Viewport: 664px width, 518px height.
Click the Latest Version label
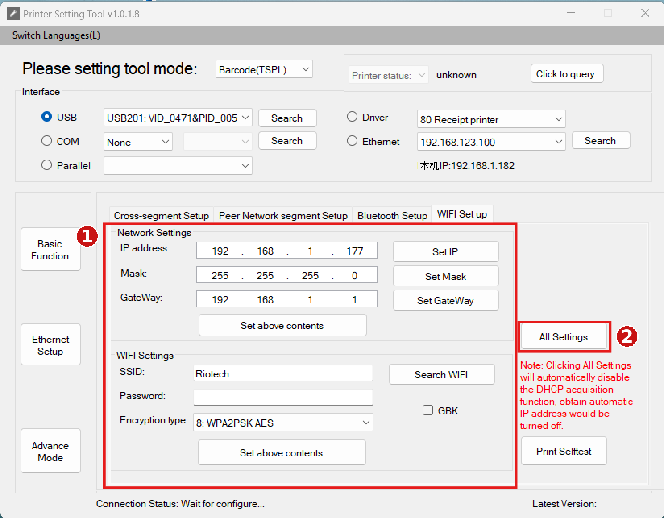click(564, 503)
